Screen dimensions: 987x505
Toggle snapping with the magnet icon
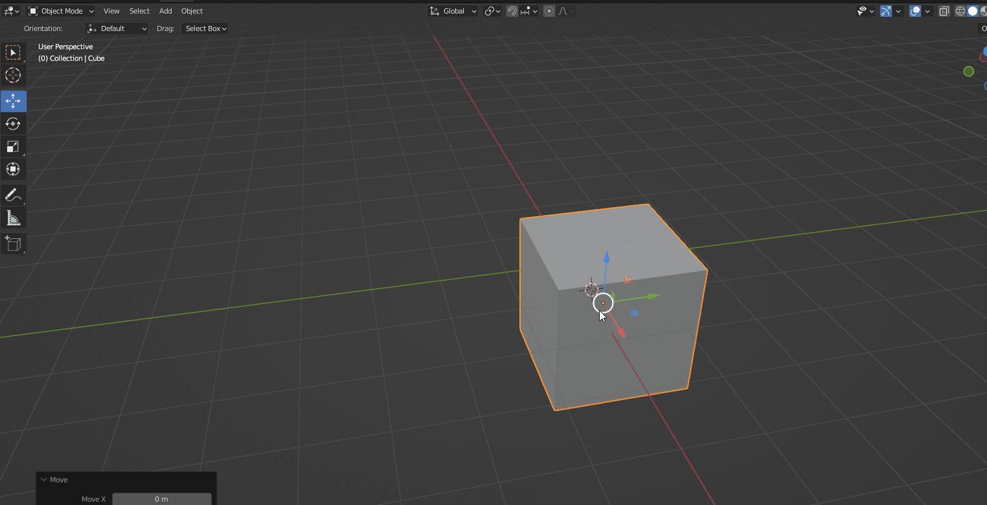pyautogui.click(x=511, y=10)
